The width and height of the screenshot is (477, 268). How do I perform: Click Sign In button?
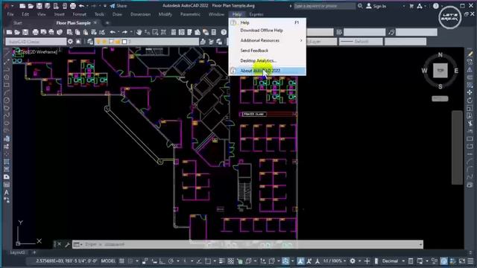[376, 6]
